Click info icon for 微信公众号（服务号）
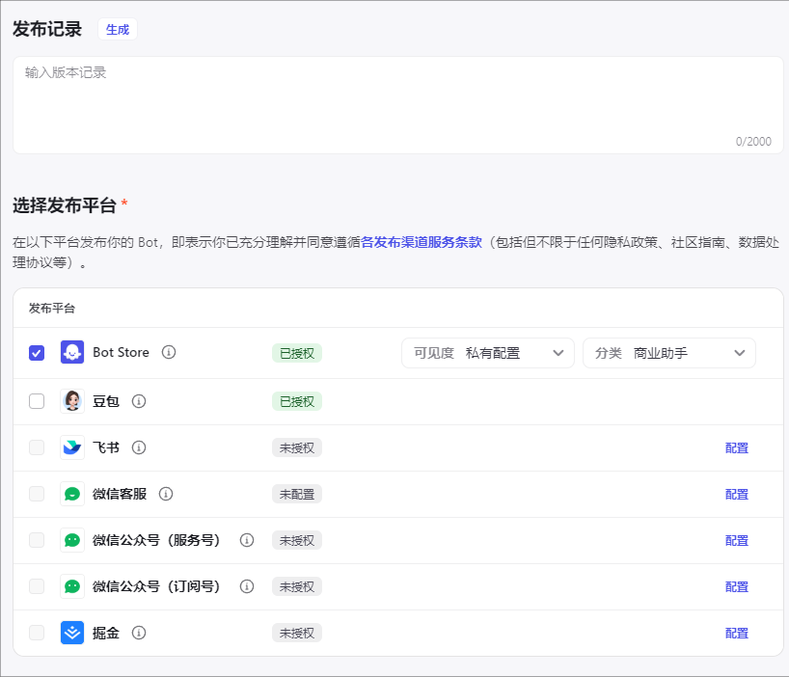This screenshot has height=677, width=789. point(247,540)
